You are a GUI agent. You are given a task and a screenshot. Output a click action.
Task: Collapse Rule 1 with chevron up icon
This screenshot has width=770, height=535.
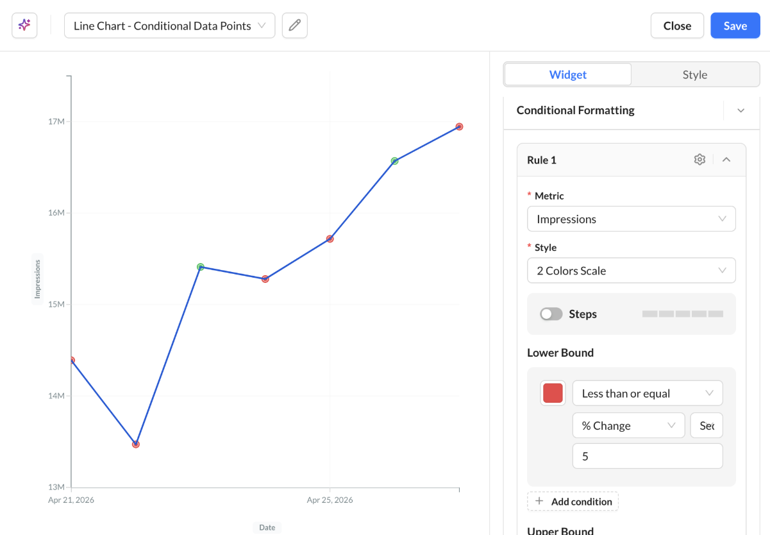pyautogui.click(x=726, y=160)
